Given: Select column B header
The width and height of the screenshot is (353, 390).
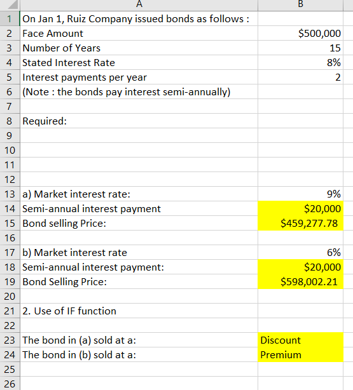Looking at the screenshot, I should tap(300, 5).
